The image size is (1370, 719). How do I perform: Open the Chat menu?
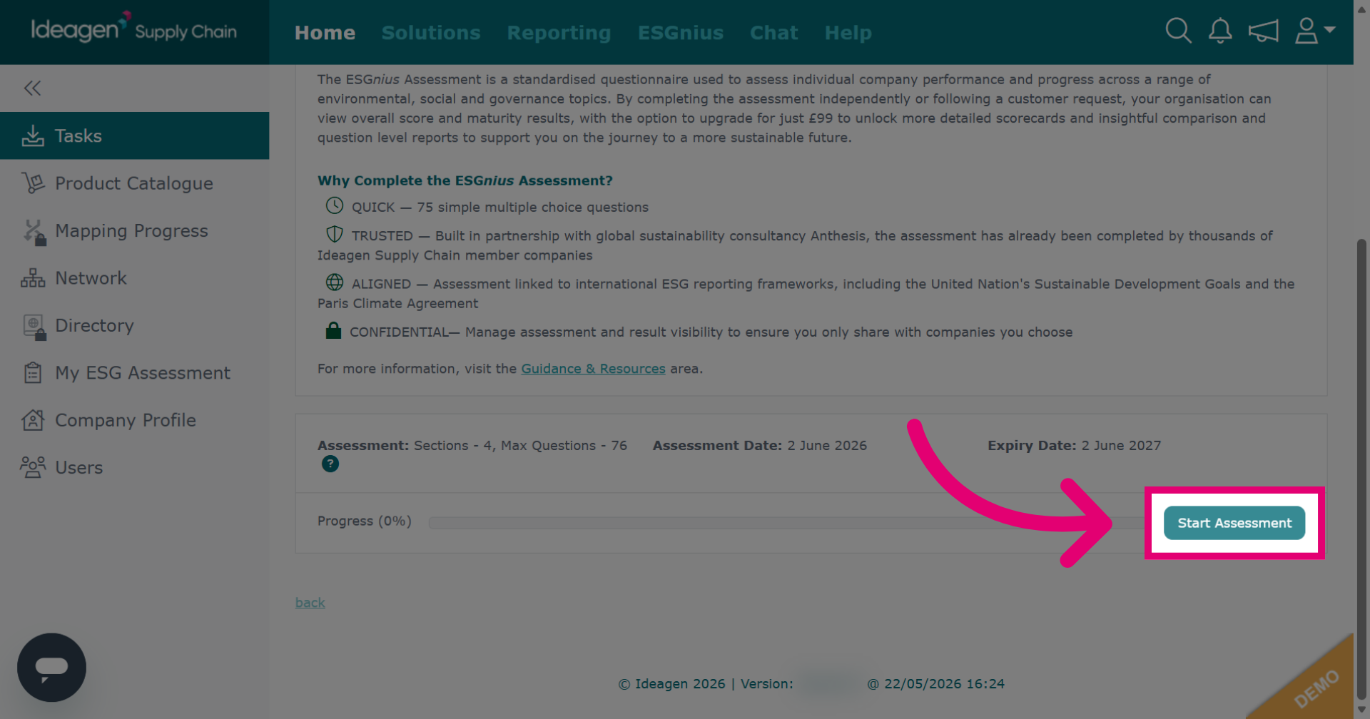pyautogui.click(x=774, y=33)
